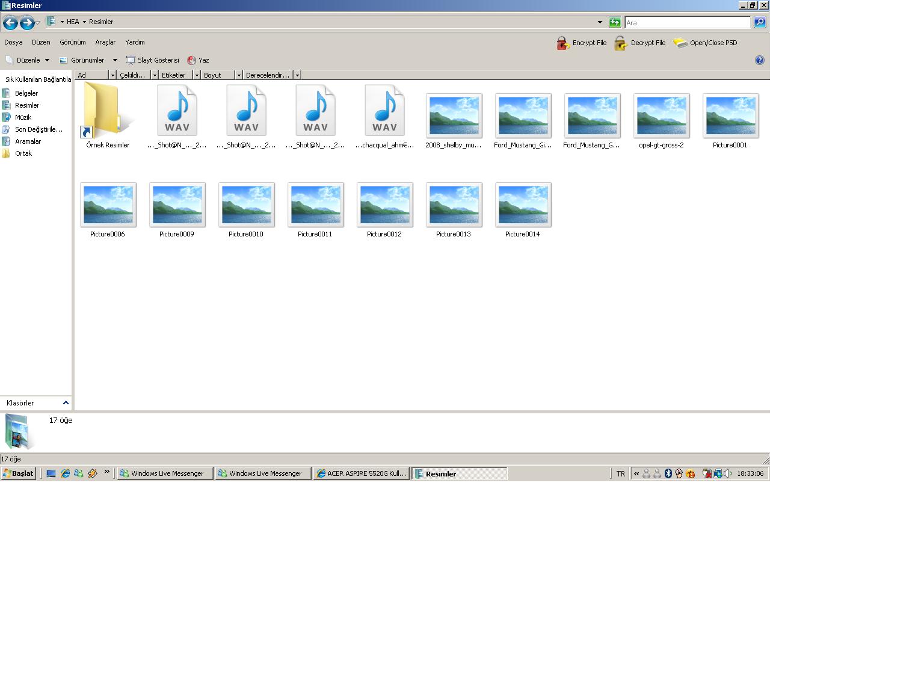Open the Etiketler column filter arrow
Image resolution: width=924 pixels, height=693 pixels.
pyautogui.click(x=197, y=75)
